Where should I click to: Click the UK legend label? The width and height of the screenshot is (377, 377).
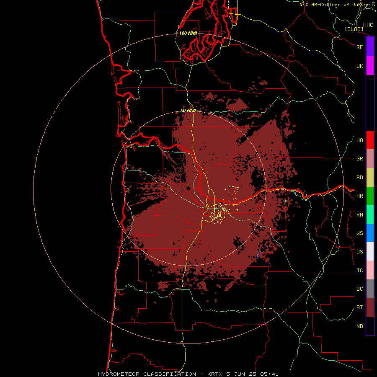[359, 66]
